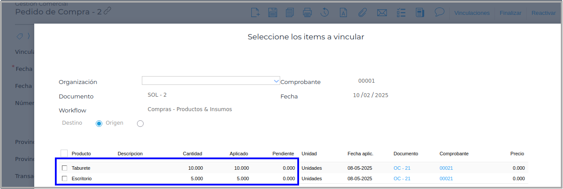Click the Pendiente column header
The height and width of the screenshot is (189, 563).
tap(283, 154)
